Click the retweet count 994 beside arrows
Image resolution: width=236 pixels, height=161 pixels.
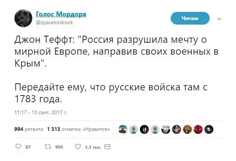click(59, 147)
